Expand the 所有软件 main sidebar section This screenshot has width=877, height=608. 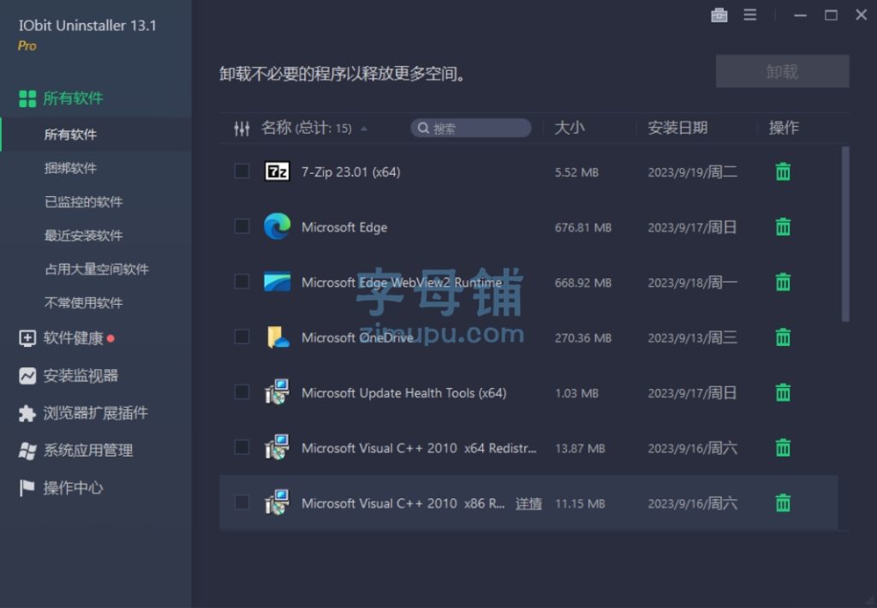(74, 98)
